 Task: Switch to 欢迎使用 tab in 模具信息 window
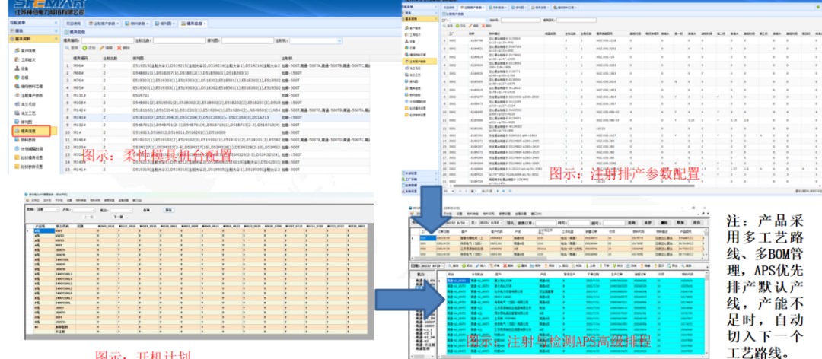(x=73, y=24)
